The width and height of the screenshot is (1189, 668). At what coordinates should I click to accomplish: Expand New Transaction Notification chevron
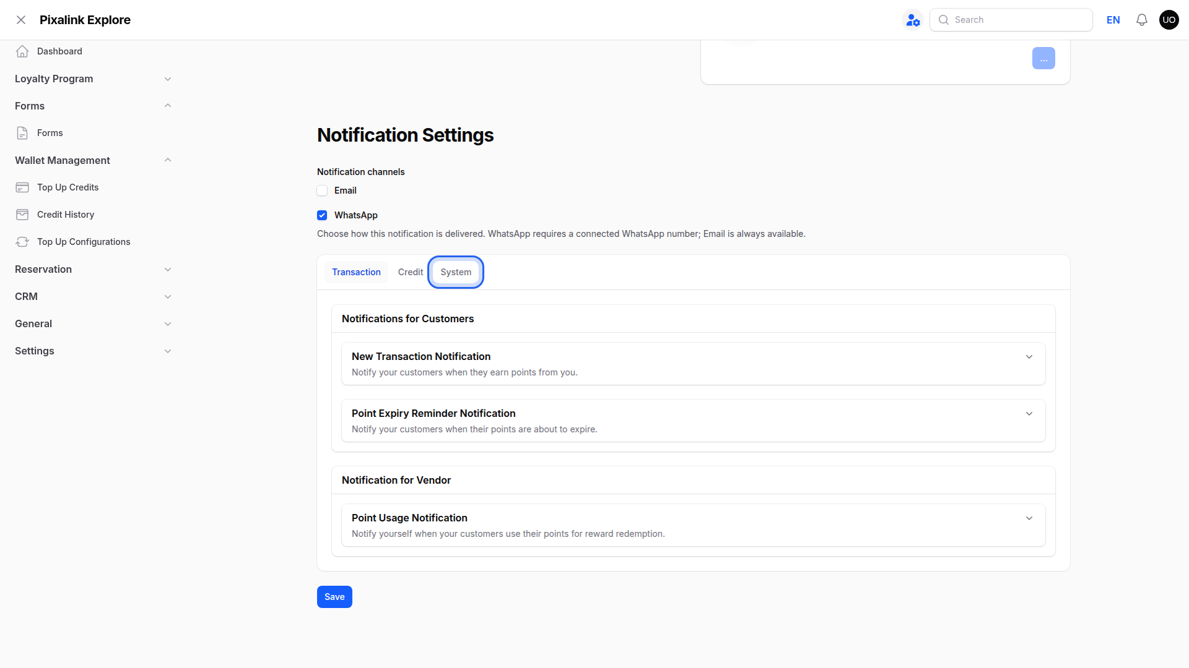coord(1029,357)
